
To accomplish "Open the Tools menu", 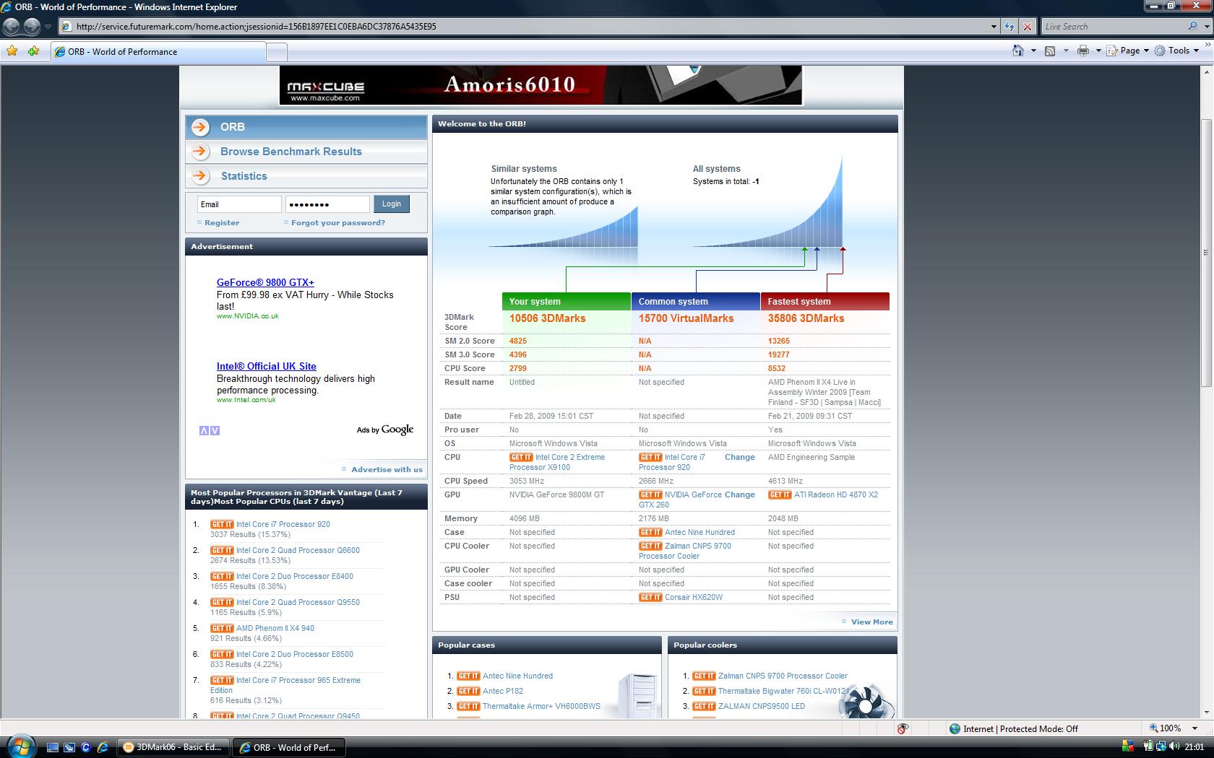I will point(1177,51).
